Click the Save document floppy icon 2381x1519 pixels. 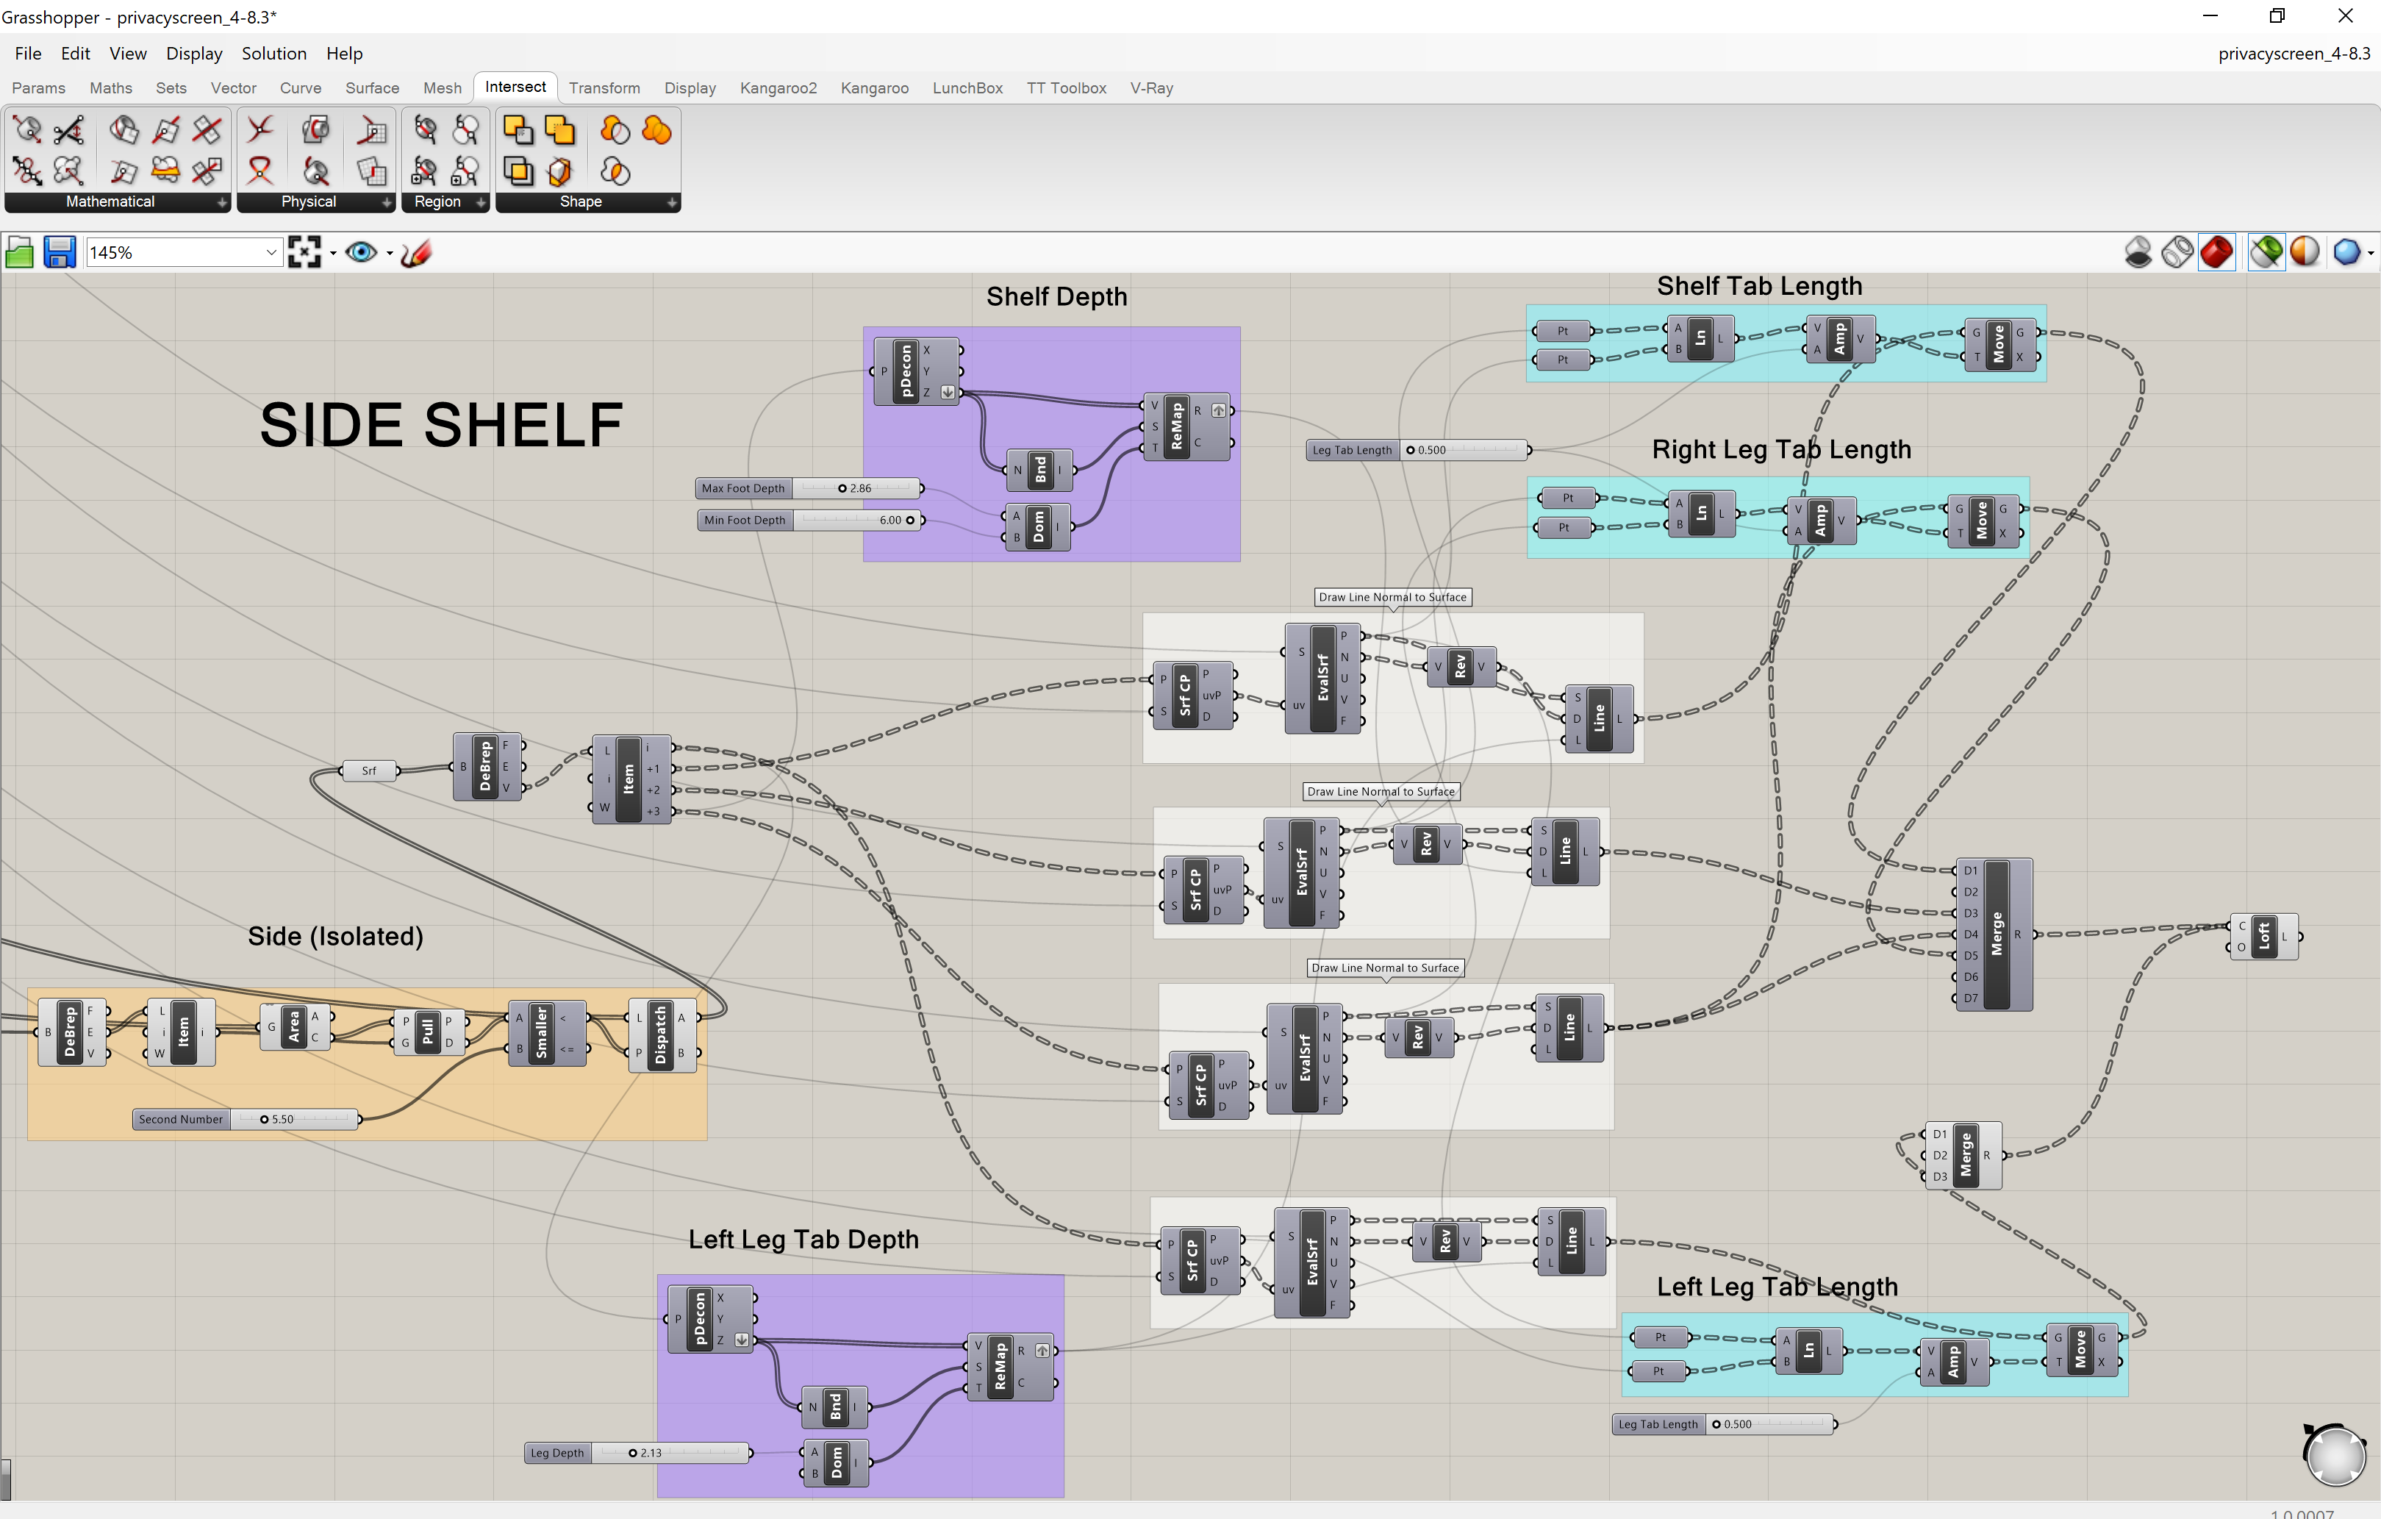tap(60, 253)
